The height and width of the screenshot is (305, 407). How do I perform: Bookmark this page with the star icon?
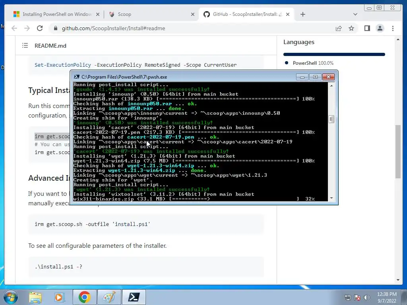click(x=351, y=28)
